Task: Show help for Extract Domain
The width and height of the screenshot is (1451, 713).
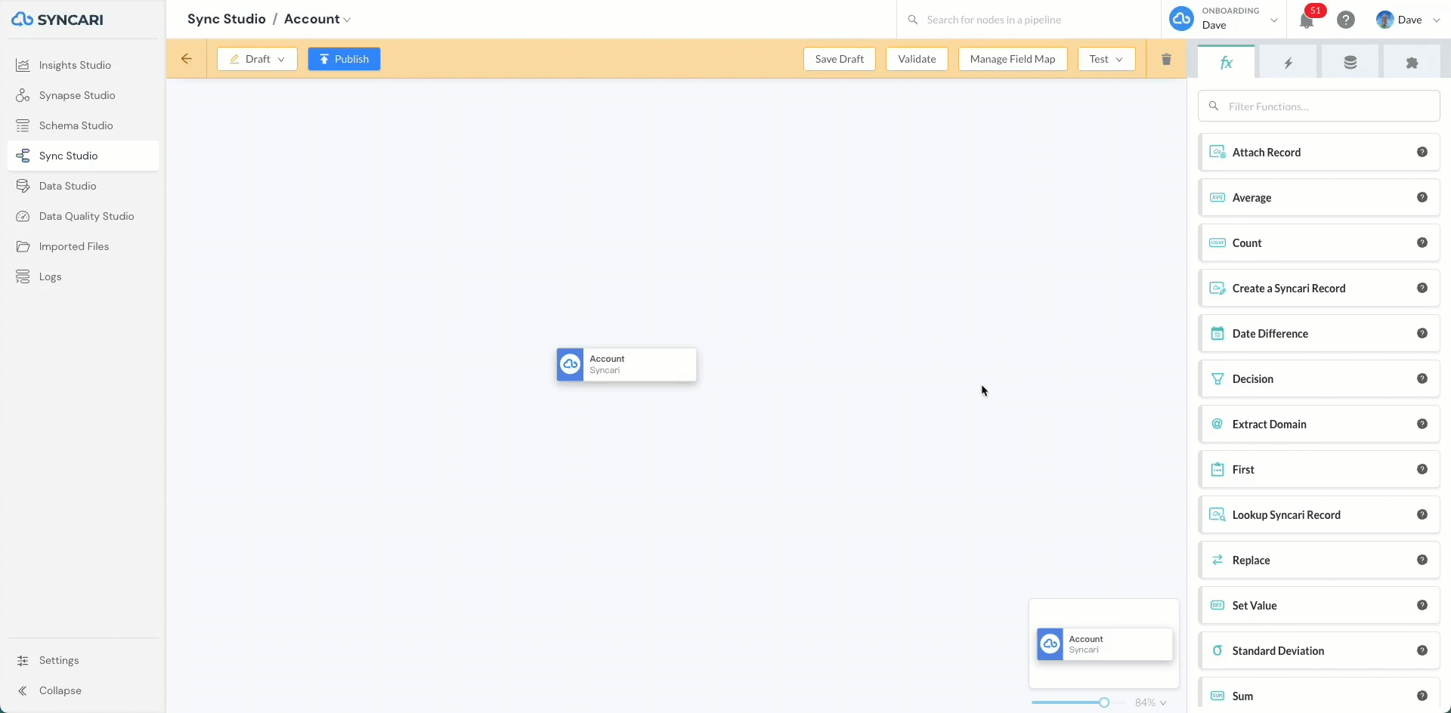Action: [1422, 424]
